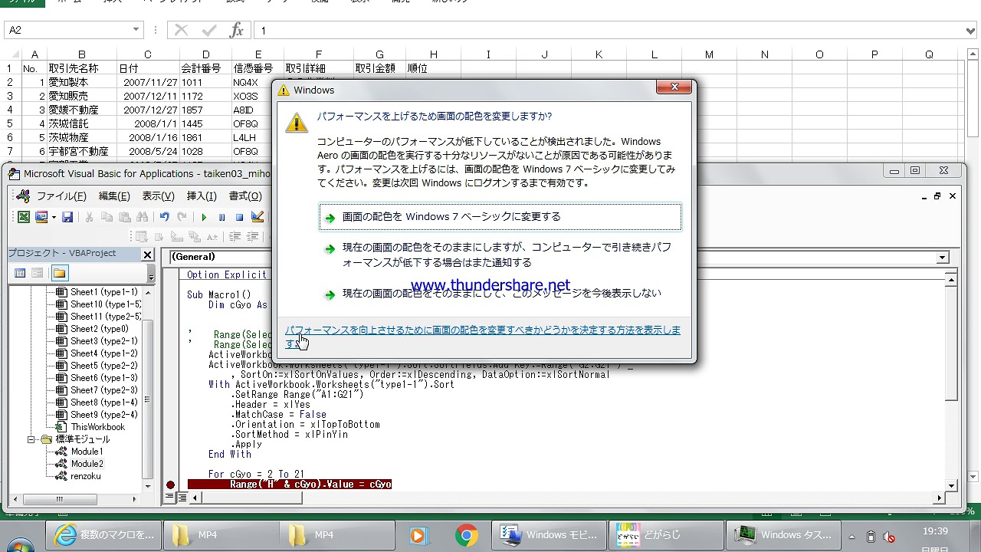Select the renzoku module in project tree
Viewport: 981px width, 552px height.
click(85, 476)
